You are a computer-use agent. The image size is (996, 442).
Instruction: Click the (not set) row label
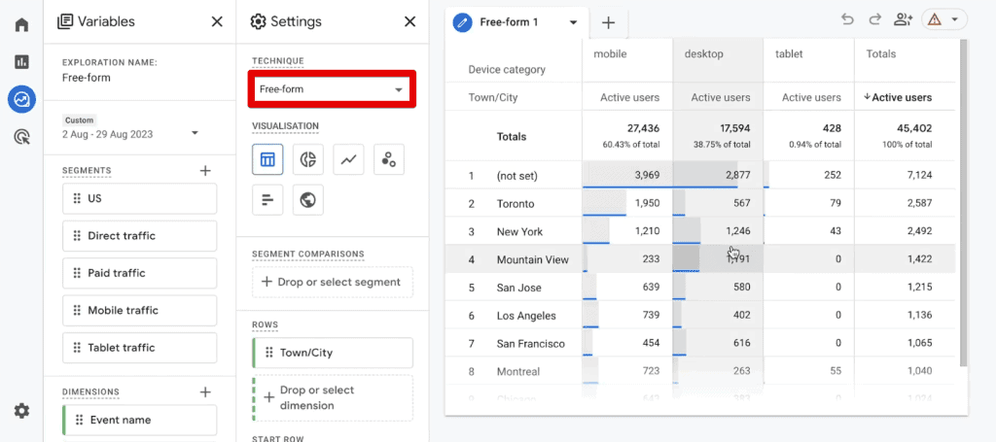[517, 176]
